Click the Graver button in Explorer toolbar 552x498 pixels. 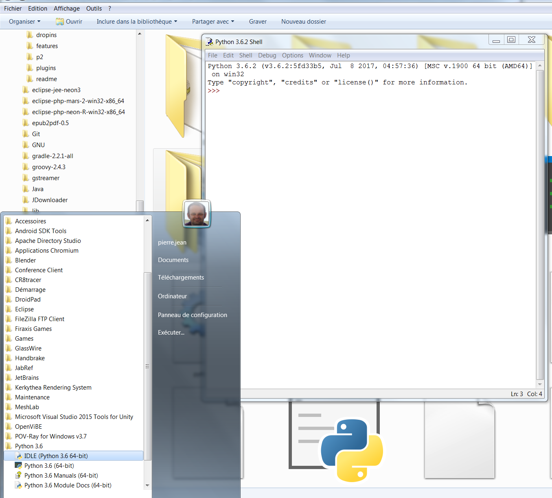pyautogui.click(x=258, y=22)
